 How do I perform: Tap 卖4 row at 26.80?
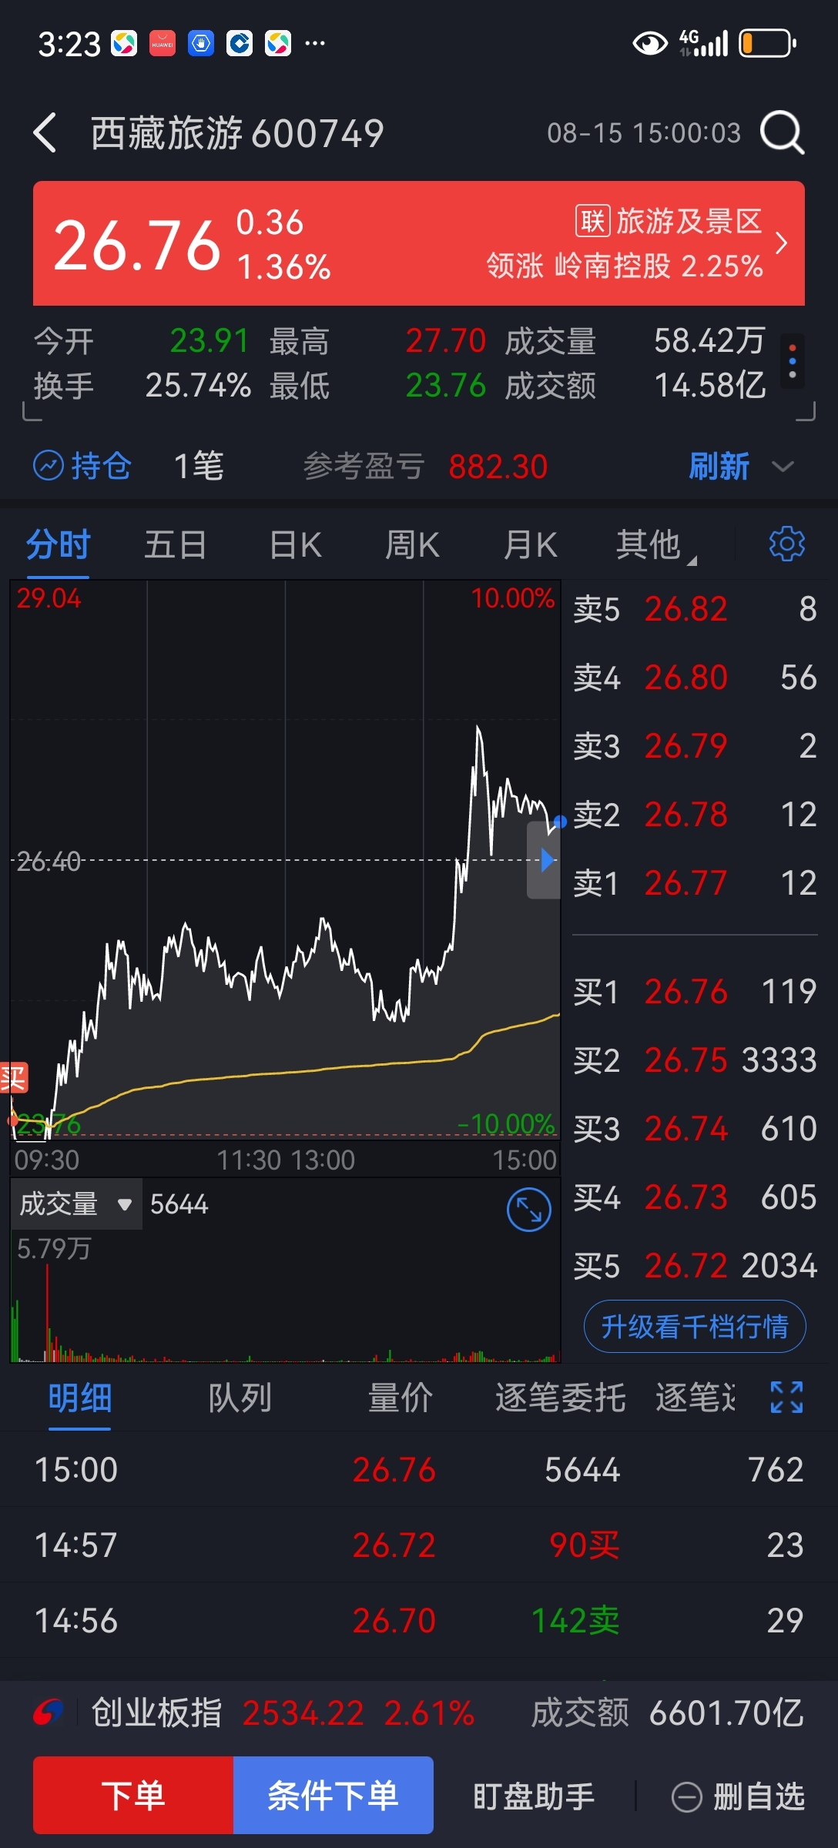point(695,678)
